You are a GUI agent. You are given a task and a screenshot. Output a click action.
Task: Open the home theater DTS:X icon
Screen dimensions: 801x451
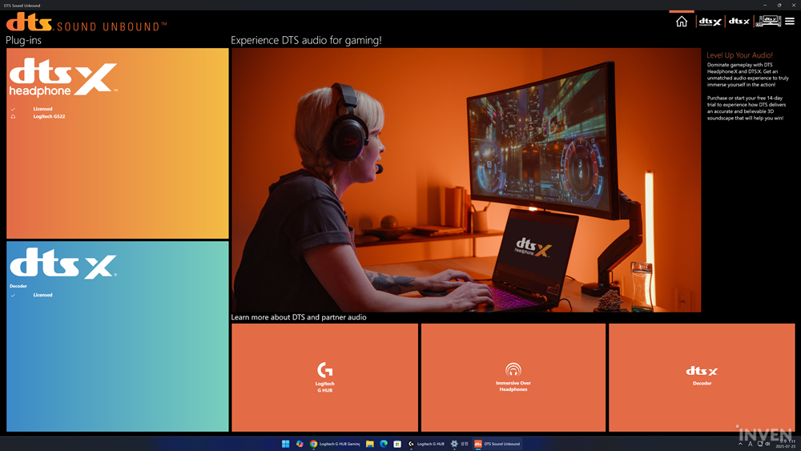768,22
